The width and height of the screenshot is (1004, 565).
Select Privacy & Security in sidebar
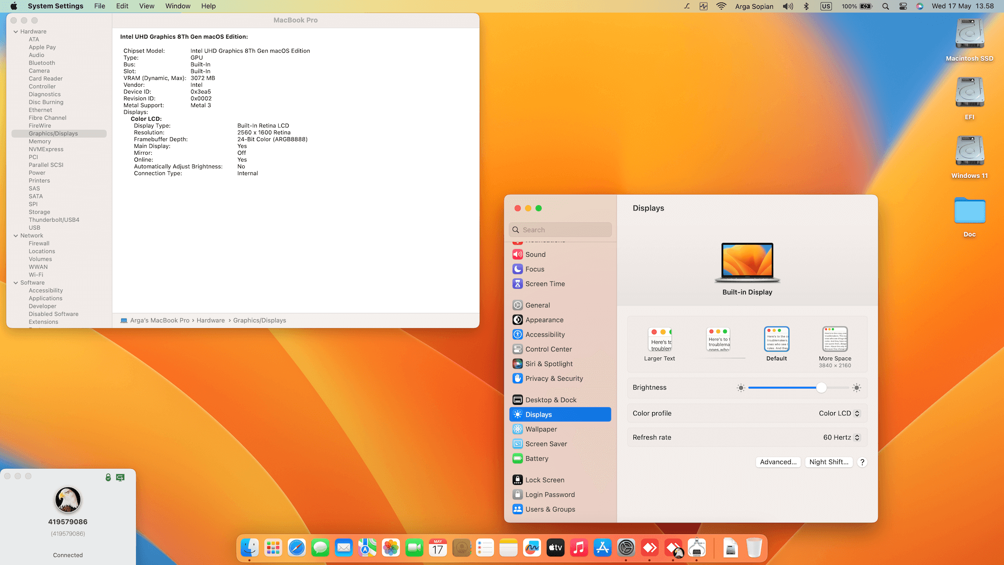(554, 378)
